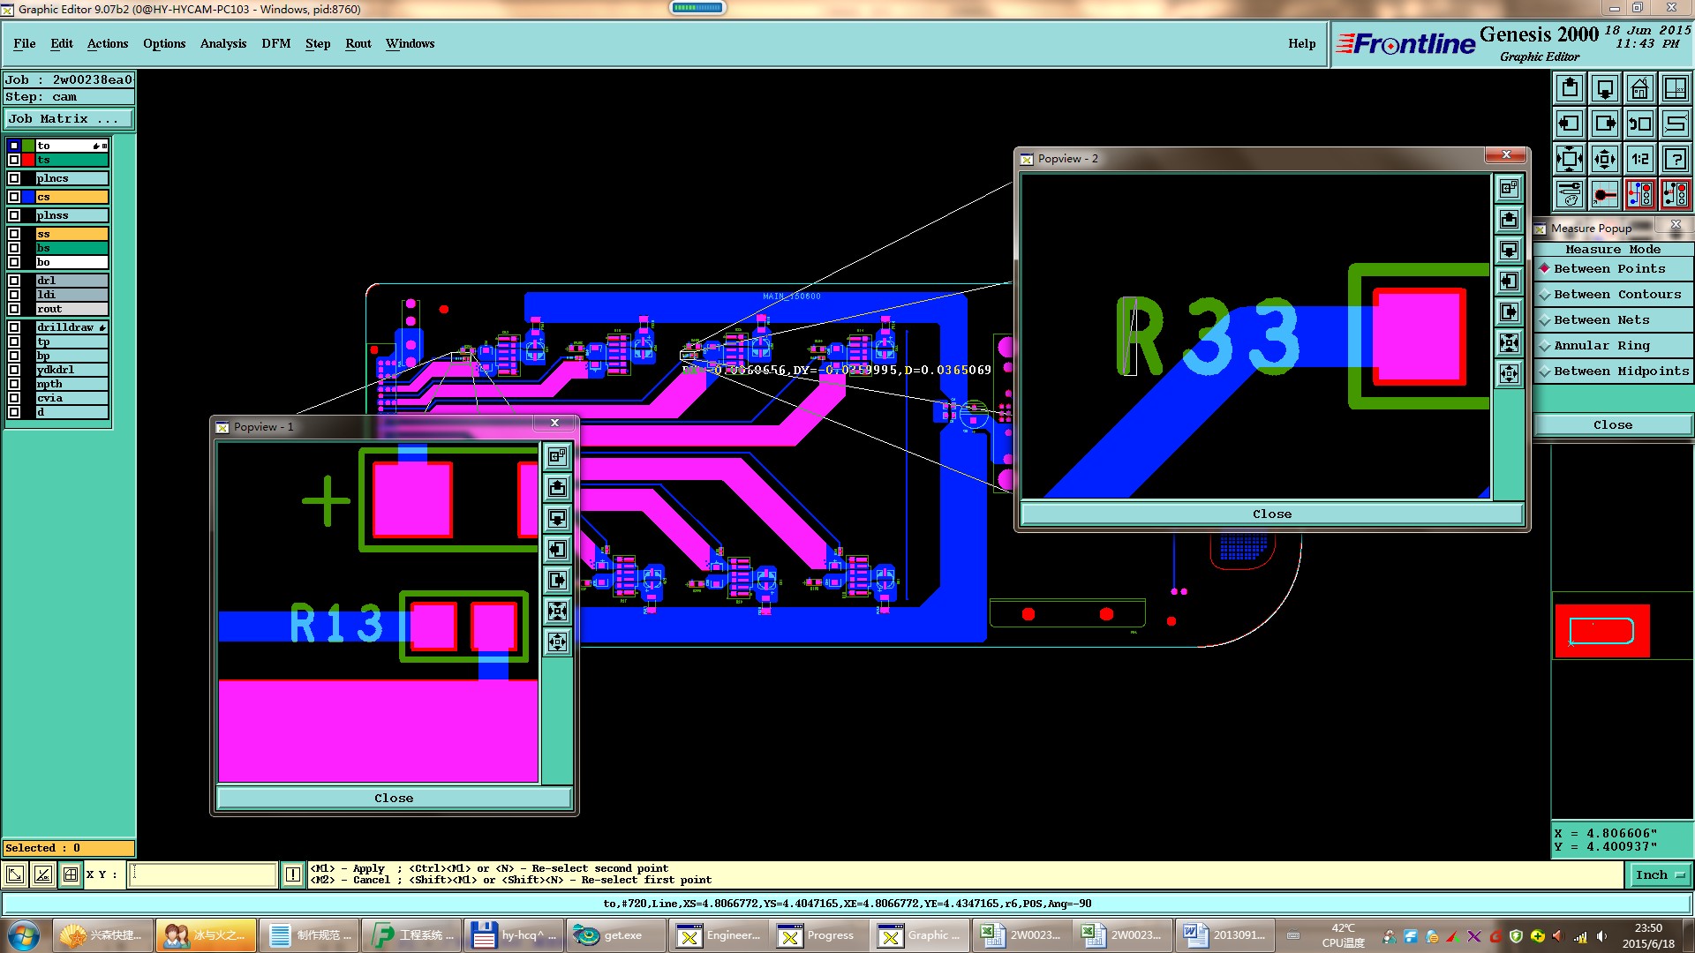Click the top window icon in Popview 1

coord(557,456)
